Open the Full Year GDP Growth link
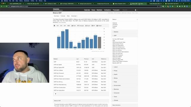The width and height of the screenshot is (191, 107). point(118,39)
